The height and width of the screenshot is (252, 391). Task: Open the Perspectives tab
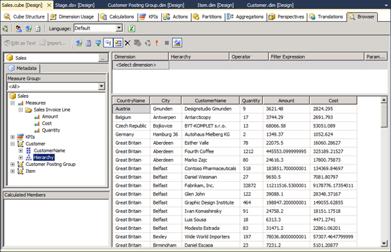click(x=286, y=17)
